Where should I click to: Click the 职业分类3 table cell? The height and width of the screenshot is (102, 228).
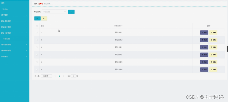pos(119,47)
